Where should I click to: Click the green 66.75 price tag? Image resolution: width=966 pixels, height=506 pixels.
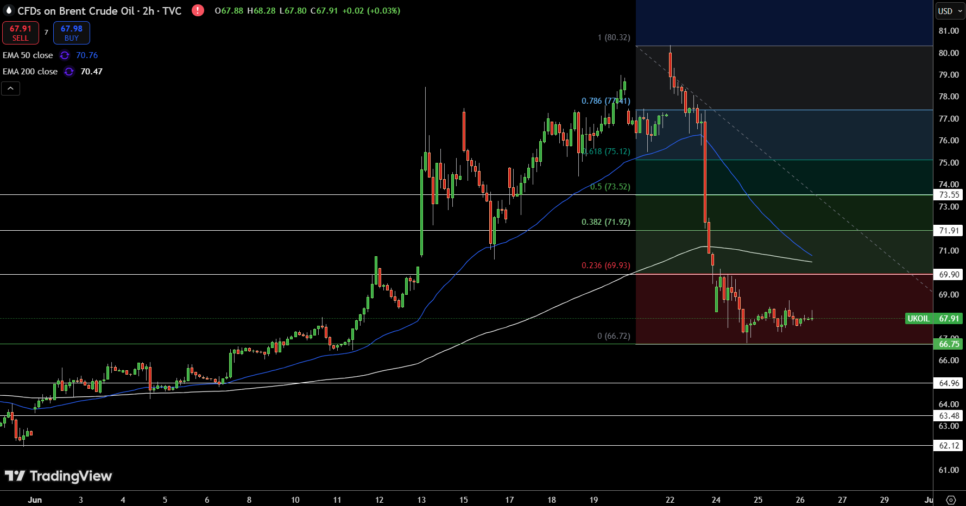tap(948, 344)
